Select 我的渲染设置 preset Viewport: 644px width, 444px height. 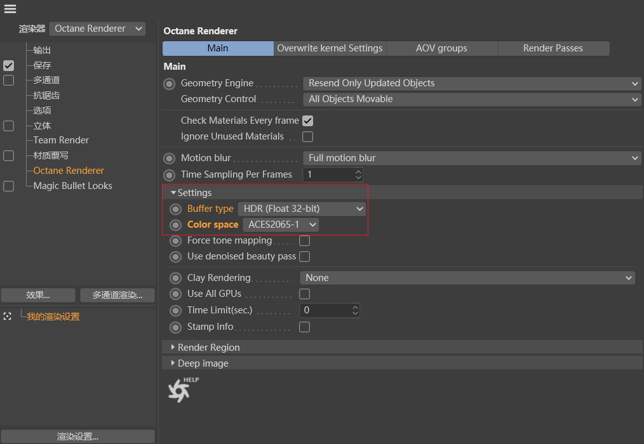[53, 317]
